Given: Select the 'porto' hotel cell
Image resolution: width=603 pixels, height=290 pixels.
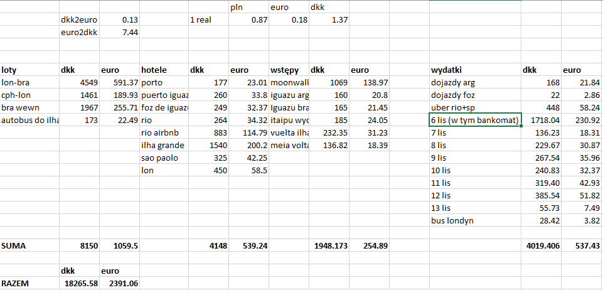Looking at the screenshot, I should 164,82.
